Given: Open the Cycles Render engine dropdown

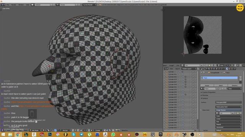Looking at the screenshot, I should [90, 5].
